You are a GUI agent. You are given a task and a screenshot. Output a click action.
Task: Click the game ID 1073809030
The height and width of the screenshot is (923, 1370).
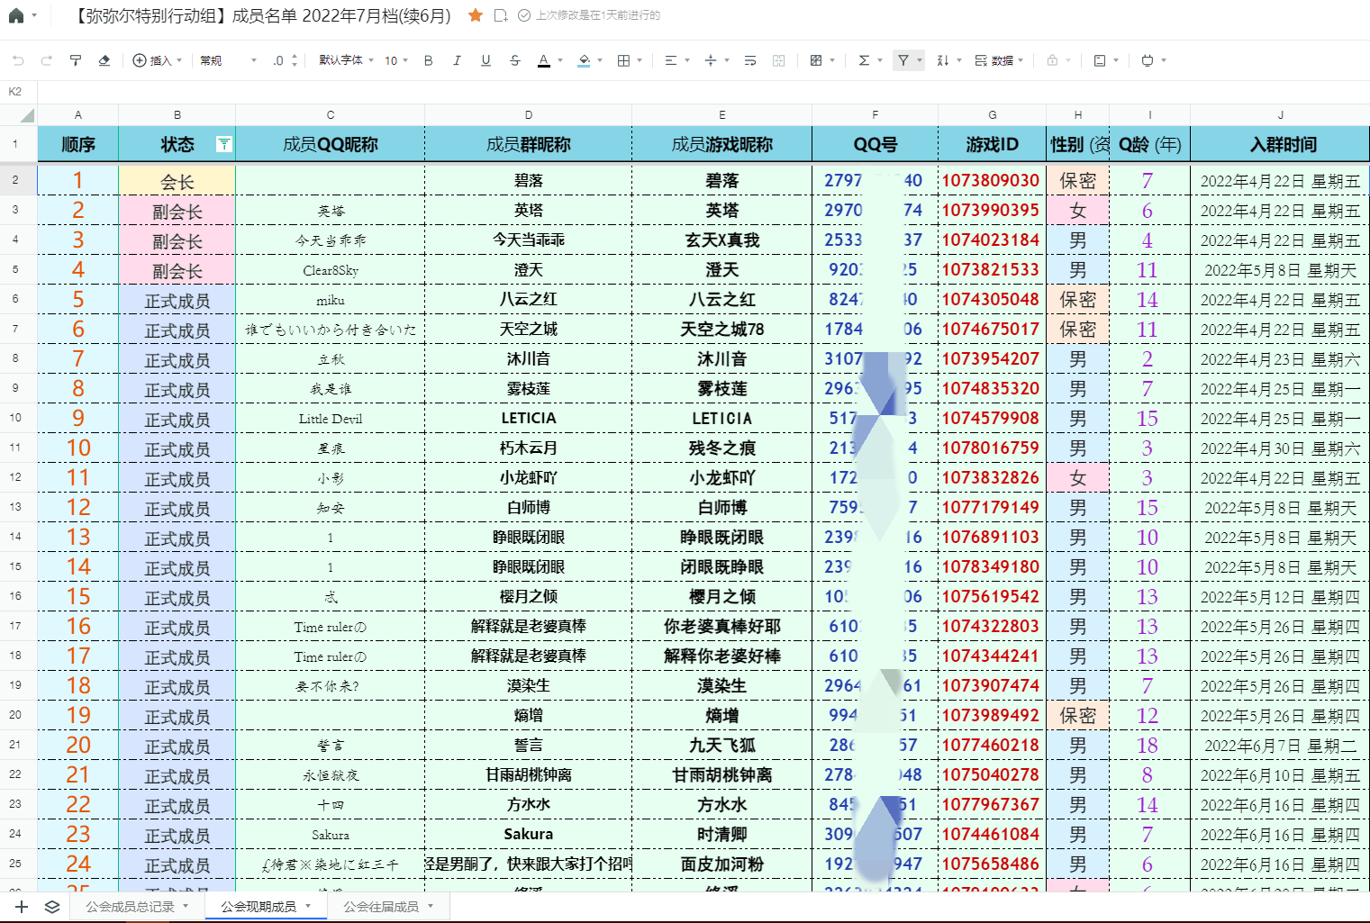991,181
